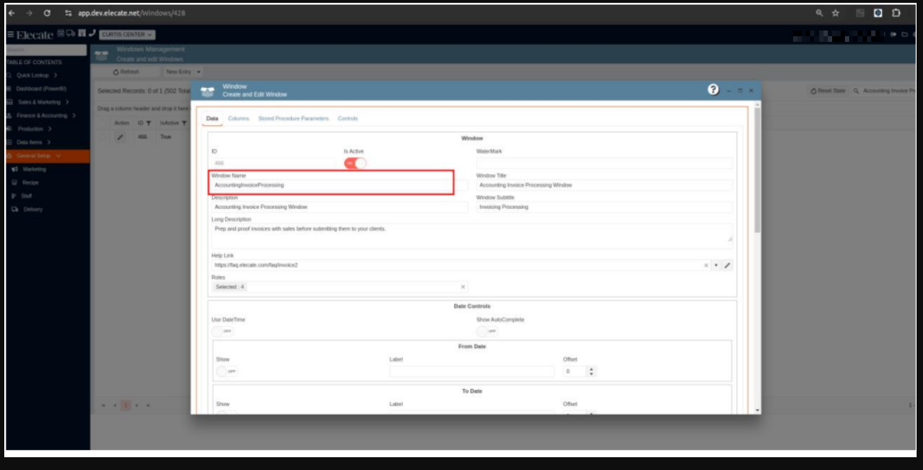Viewport: 923px width, 470px height.
Task: Open the hamburger menu beside Elecate logo
Action: (10, 34)
